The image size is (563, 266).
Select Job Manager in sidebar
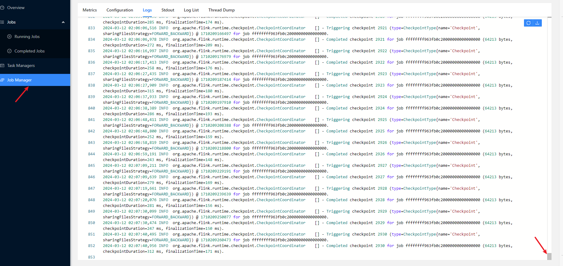point(35,80)
